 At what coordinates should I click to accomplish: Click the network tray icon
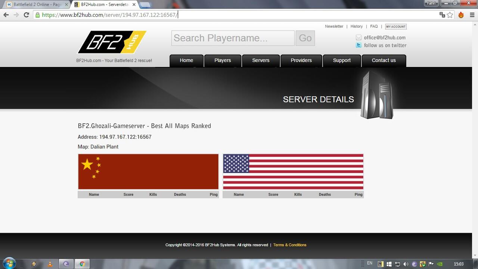(397, 264)
